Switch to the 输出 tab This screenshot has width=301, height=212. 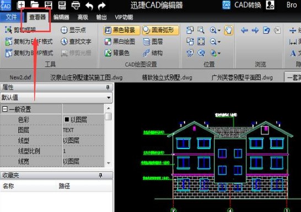click(101, 17)
